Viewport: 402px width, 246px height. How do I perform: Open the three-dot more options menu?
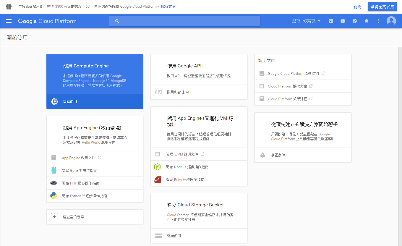[378, 21]
